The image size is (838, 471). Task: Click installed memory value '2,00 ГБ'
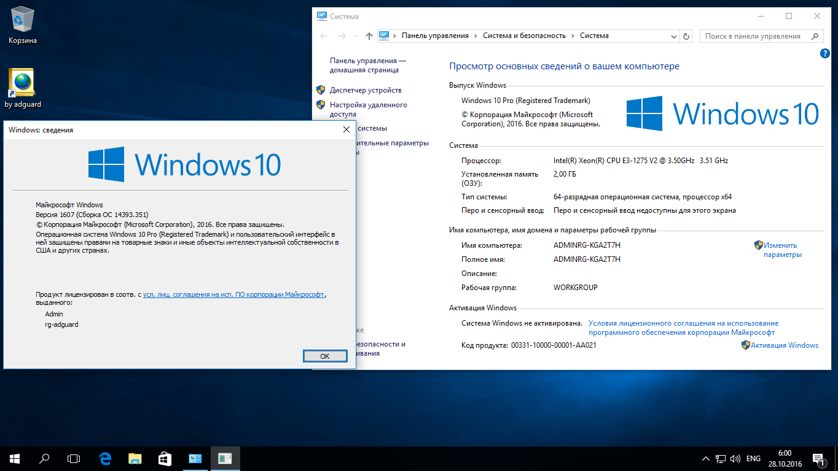point(565,174)
